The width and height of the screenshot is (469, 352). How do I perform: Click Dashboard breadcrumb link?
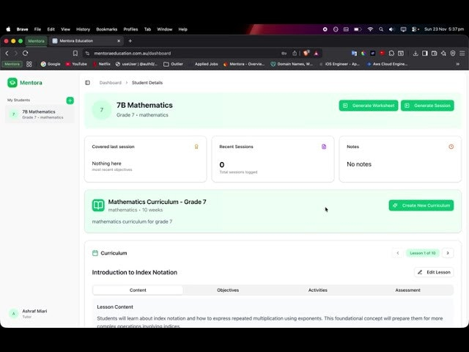(x=111, y=83)
